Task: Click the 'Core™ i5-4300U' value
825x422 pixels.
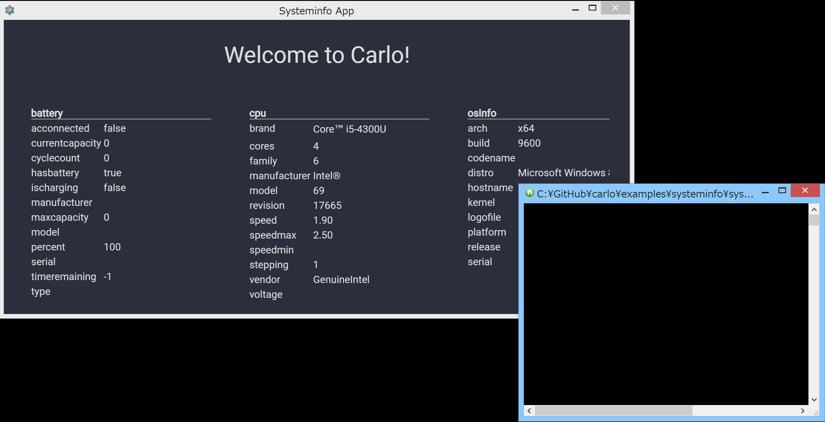Action: tap(349, 129)
